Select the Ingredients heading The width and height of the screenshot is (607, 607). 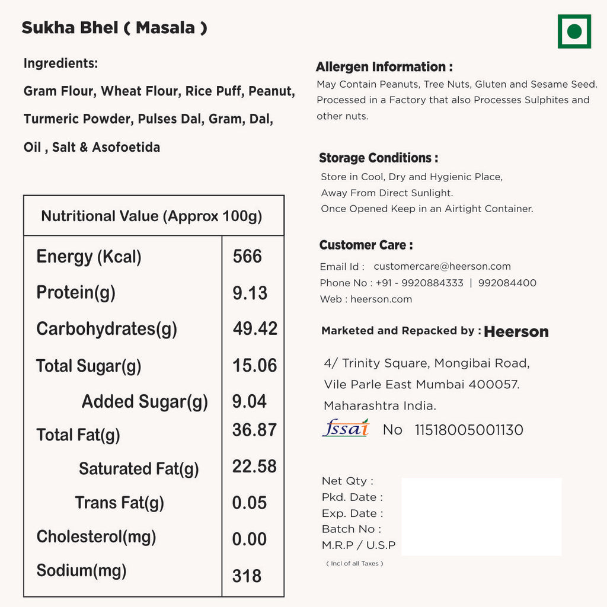pyautogui.click(x=60, y=63)
